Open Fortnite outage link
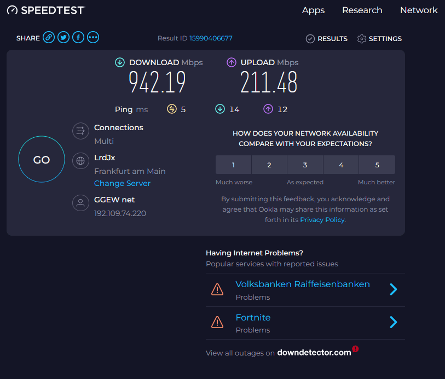Viewport: 445px width, 379px height. pyautogui.click(x=253, y=318)
